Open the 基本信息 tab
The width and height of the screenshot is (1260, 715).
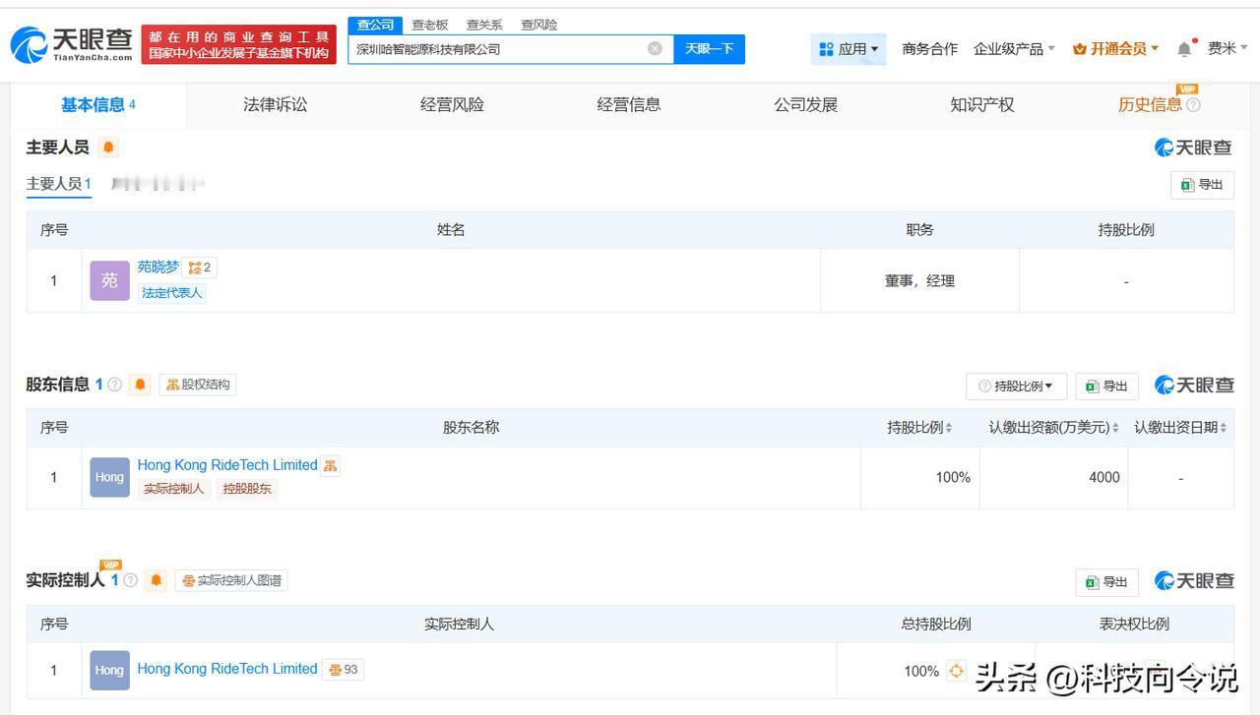coord(98,105)
